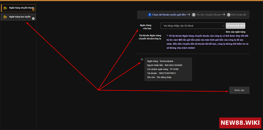Click step 3 Đơn hoàn tất

tap(237, 15)
